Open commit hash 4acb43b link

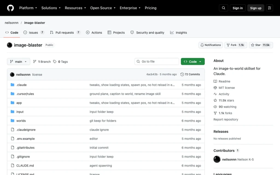152,74
